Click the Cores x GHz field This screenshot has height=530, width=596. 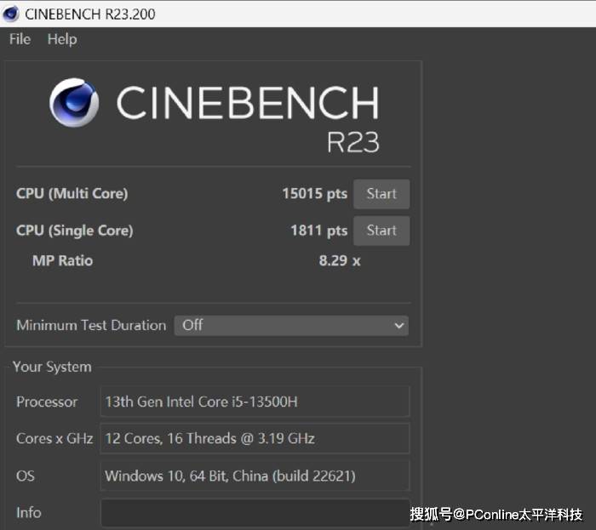click(255, 438)
